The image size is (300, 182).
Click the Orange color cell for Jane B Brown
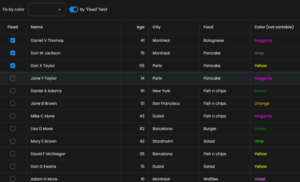[x=262, y=103]
